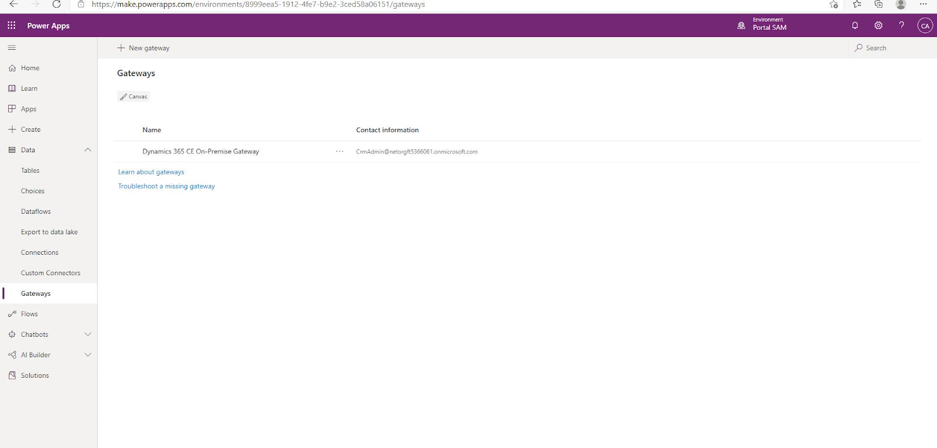Open Apps in sidebar
937x448 pixels.
pyautogui.click(x=29, y=109)
